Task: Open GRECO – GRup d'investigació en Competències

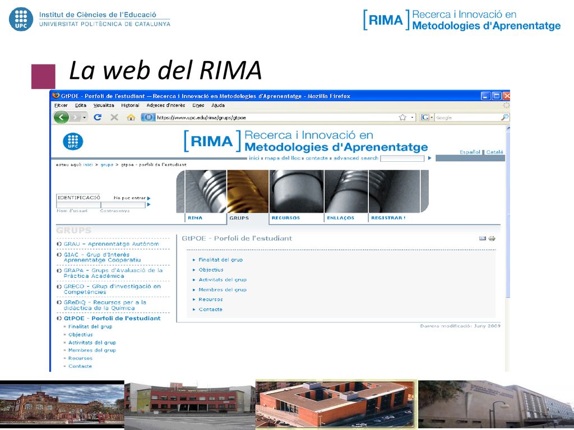Action: [112, 289]
